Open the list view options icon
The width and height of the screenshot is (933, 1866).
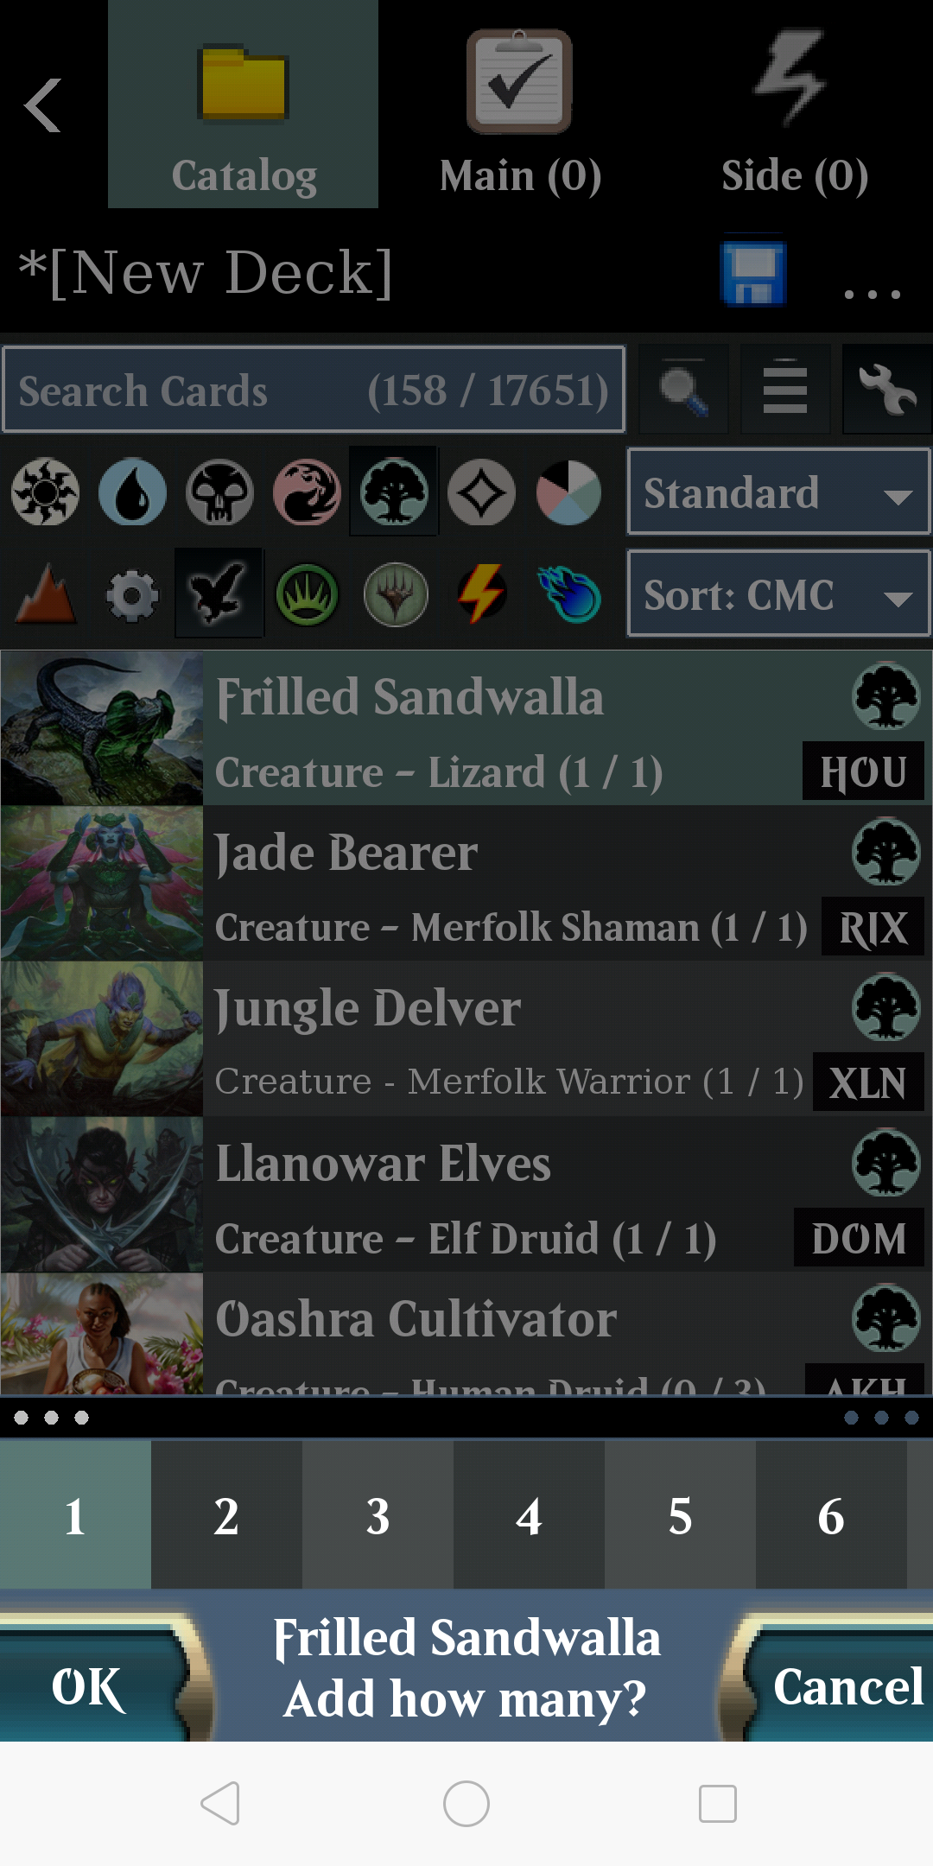[785, 390]
